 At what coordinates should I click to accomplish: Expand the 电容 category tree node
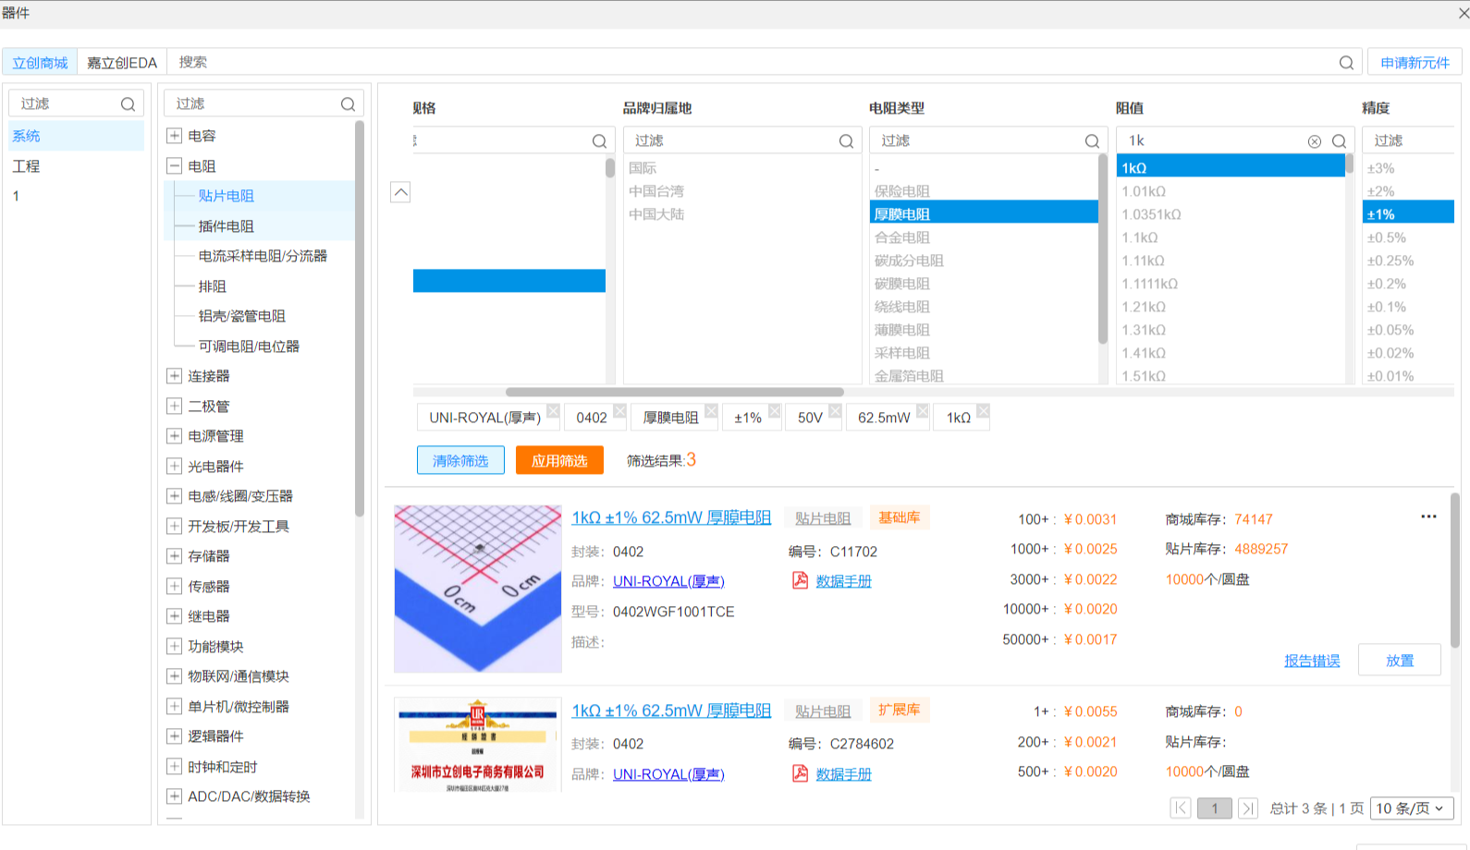tap(174, 136)
